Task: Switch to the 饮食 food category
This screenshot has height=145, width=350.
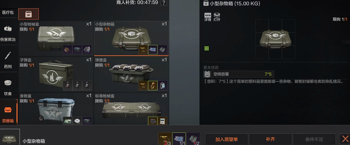Action: tap(8, 87)
